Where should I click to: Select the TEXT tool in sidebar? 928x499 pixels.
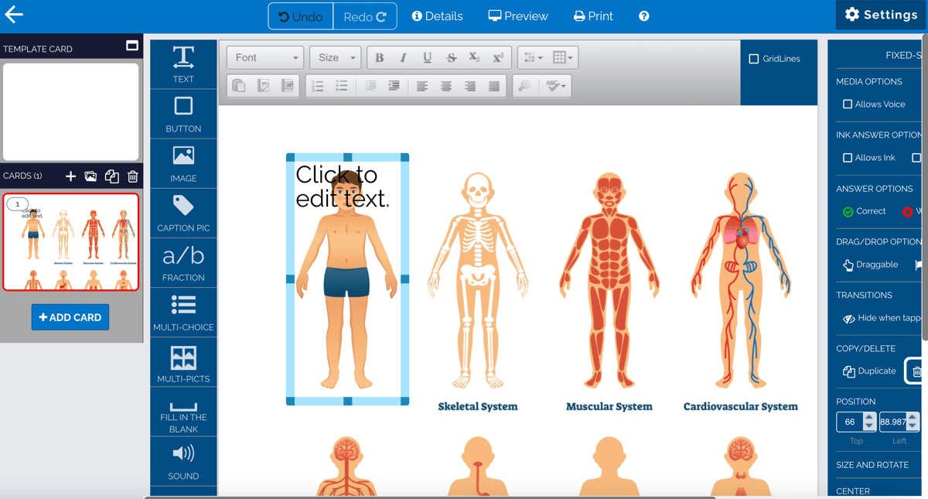click(183, 64)
